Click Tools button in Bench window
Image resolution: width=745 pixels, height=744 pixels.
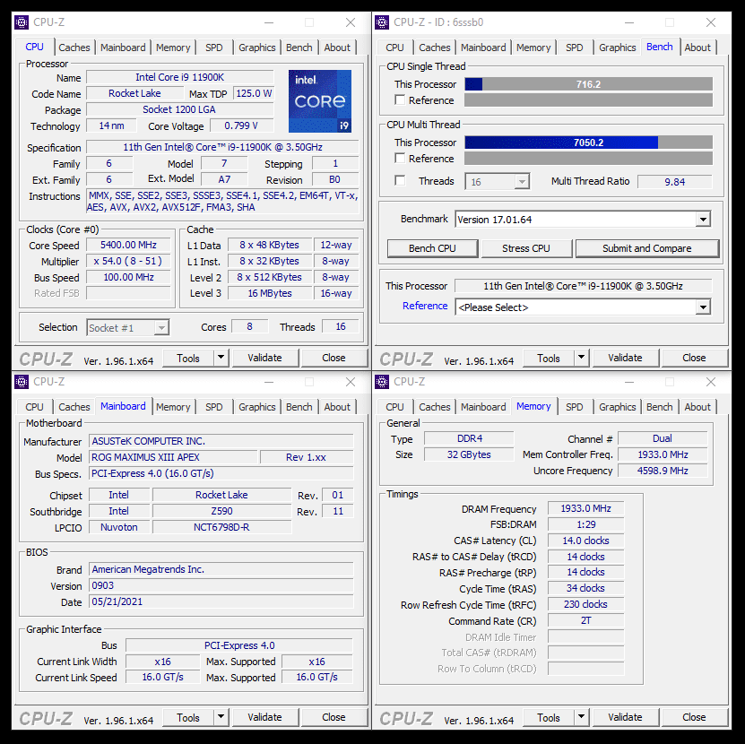(549, 358)
